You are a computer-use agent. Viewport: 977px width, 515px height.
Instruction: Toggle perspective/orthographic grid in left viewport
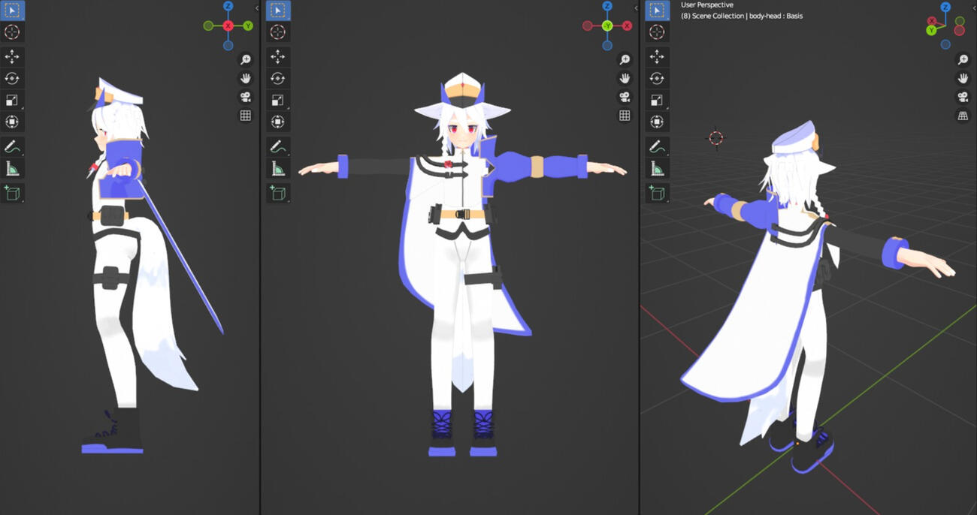click(x=246, y=116)
